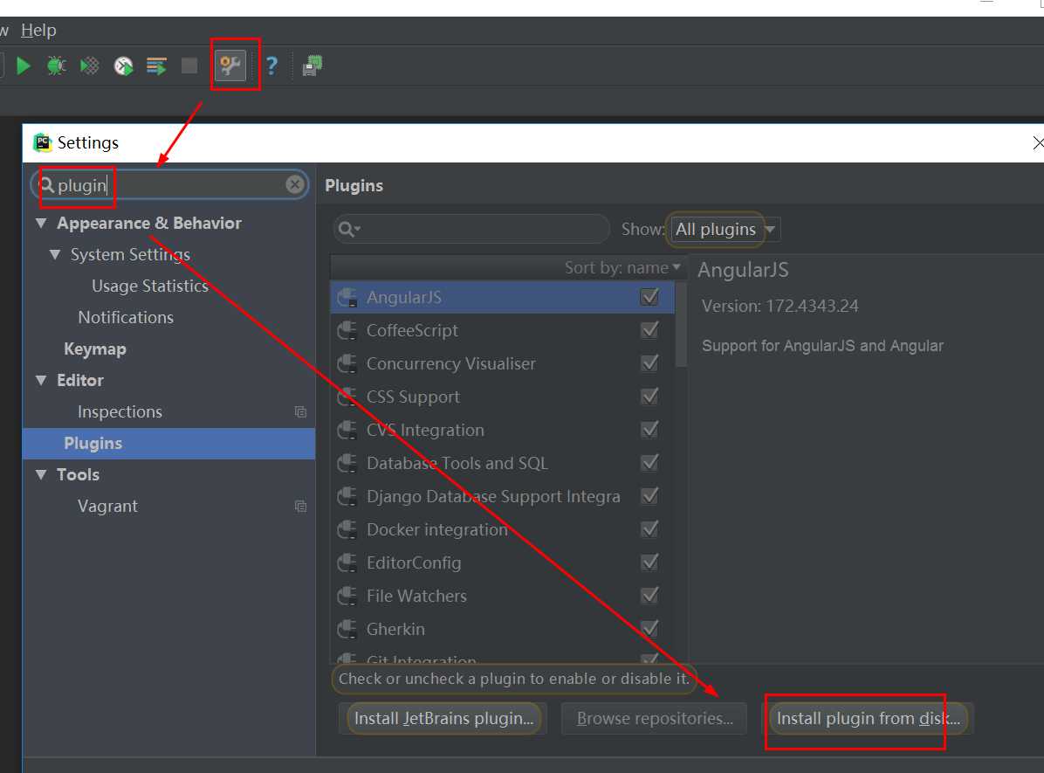Click the Concurrency Visualiser plugin icon
Viewport: 1044px width, 773px height.
click(x=347, y=364)
